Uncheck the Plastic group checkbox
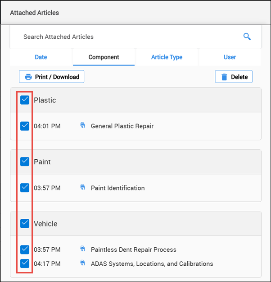This screenshot has height=282, width=271. pos(25,100)
